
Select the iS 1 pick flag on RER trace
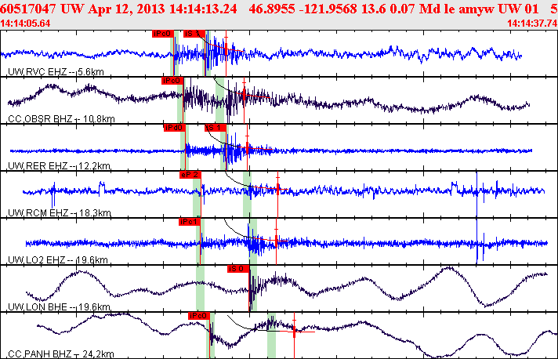pos(216,128)
